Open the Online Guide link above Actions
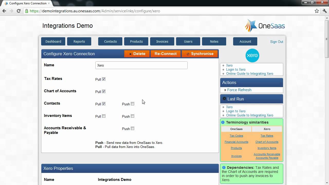This screenshot has height=185, width=329. point(250,73)
